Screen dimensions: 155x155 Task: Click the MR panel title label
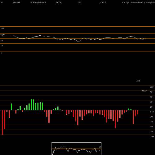click(138, 81)
